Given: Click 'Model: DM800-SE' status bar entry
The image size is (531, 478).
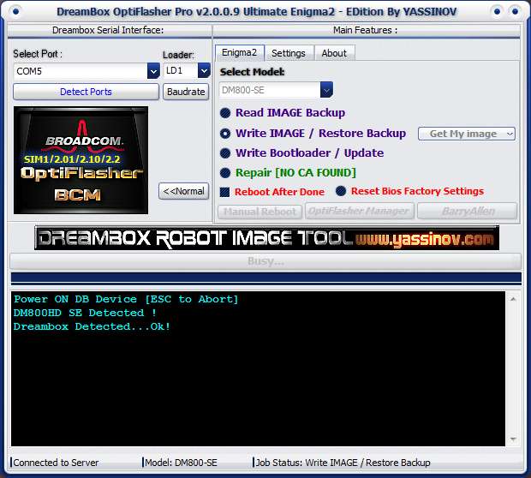Looking at the screenshot, I should click(x=181, y=463).
